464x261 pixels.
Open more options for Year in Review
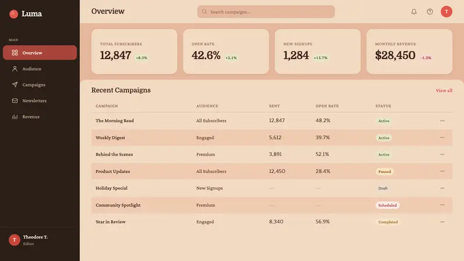(442, 222)
